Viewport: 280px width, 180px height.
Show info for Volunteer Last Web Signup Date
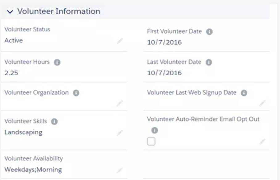(x=244, y=93)
